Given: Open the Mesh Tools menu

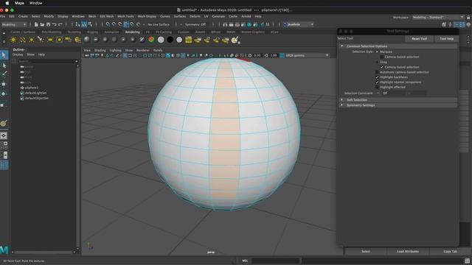Looking at the screenshot, I should (x=125, y=16).
